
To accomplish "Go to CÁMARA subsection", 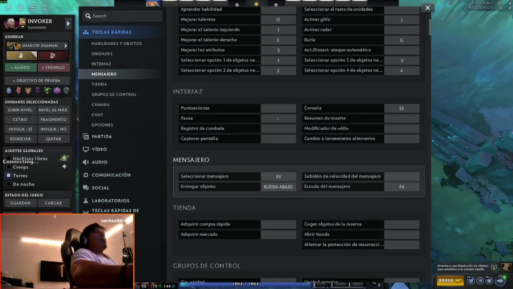I will coord(100,104).
